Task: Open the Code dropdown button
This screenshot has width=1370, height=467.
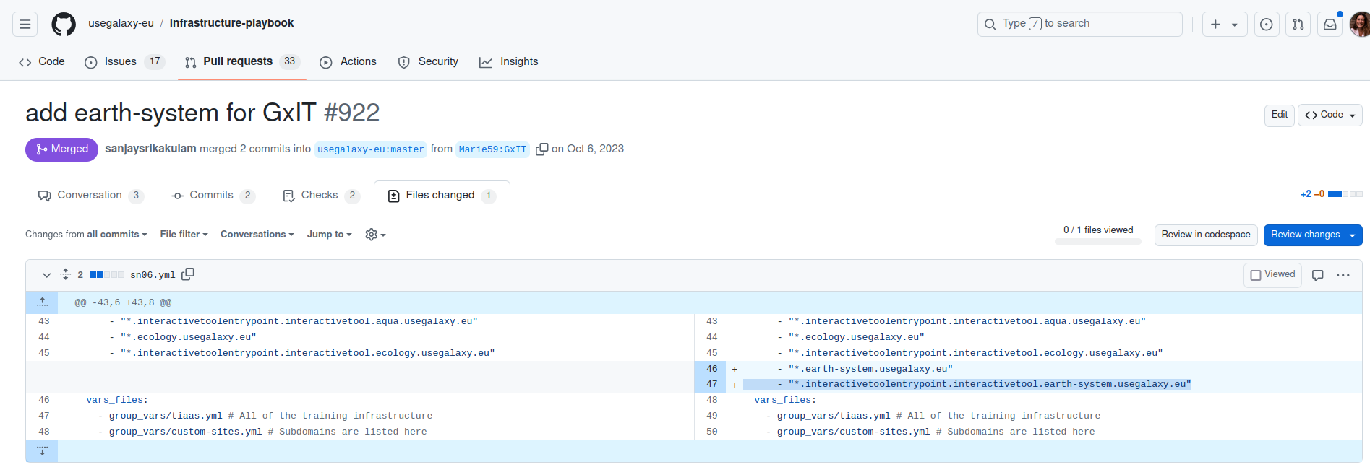Action: pos(1330,115)
